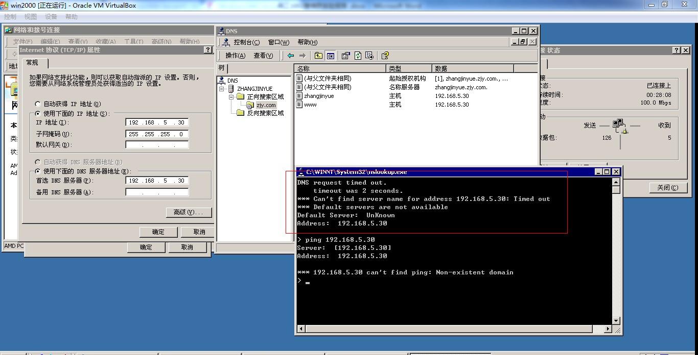The image size is (698, 355).
Task: Click record icon for zhangjinyue host
Action: coord(299,96)
